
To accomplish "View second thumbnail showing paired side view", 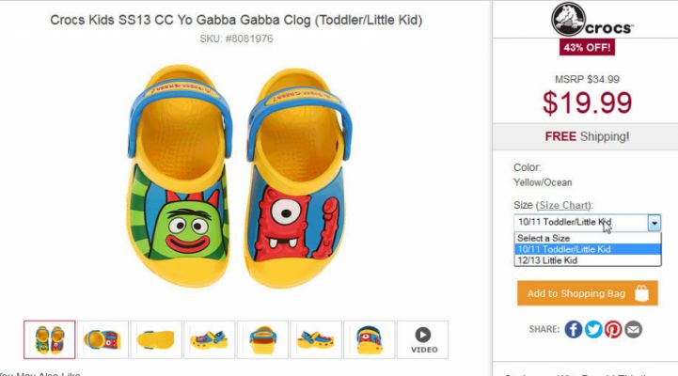I will pyautogui.click(x=102, y=339).
